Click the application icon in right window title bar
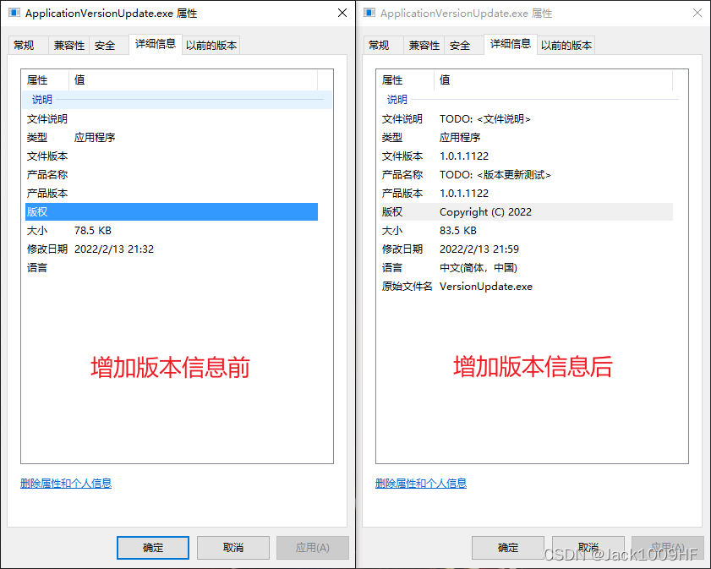This screenshot has width=711, height=569. (x=369, y=13)
